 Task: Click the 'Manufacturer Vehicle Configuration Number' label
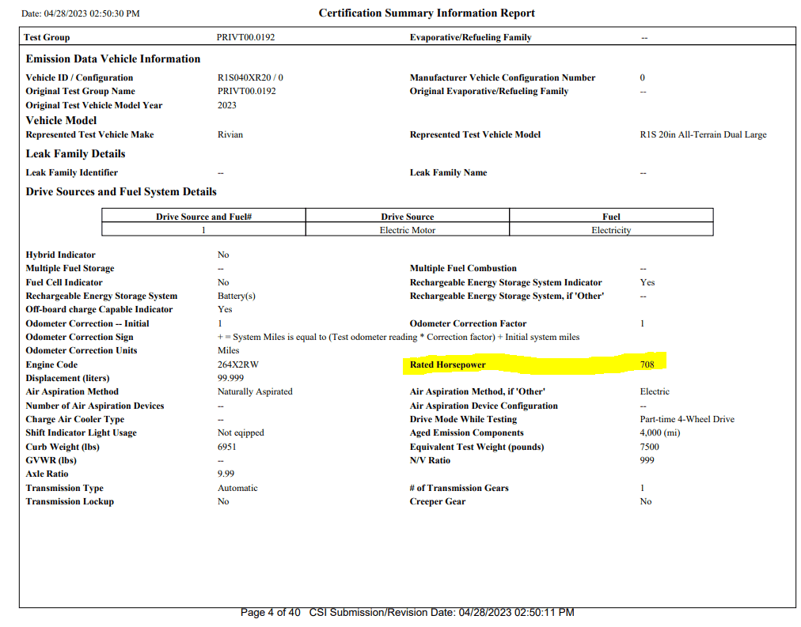click(x=502, y=77)
